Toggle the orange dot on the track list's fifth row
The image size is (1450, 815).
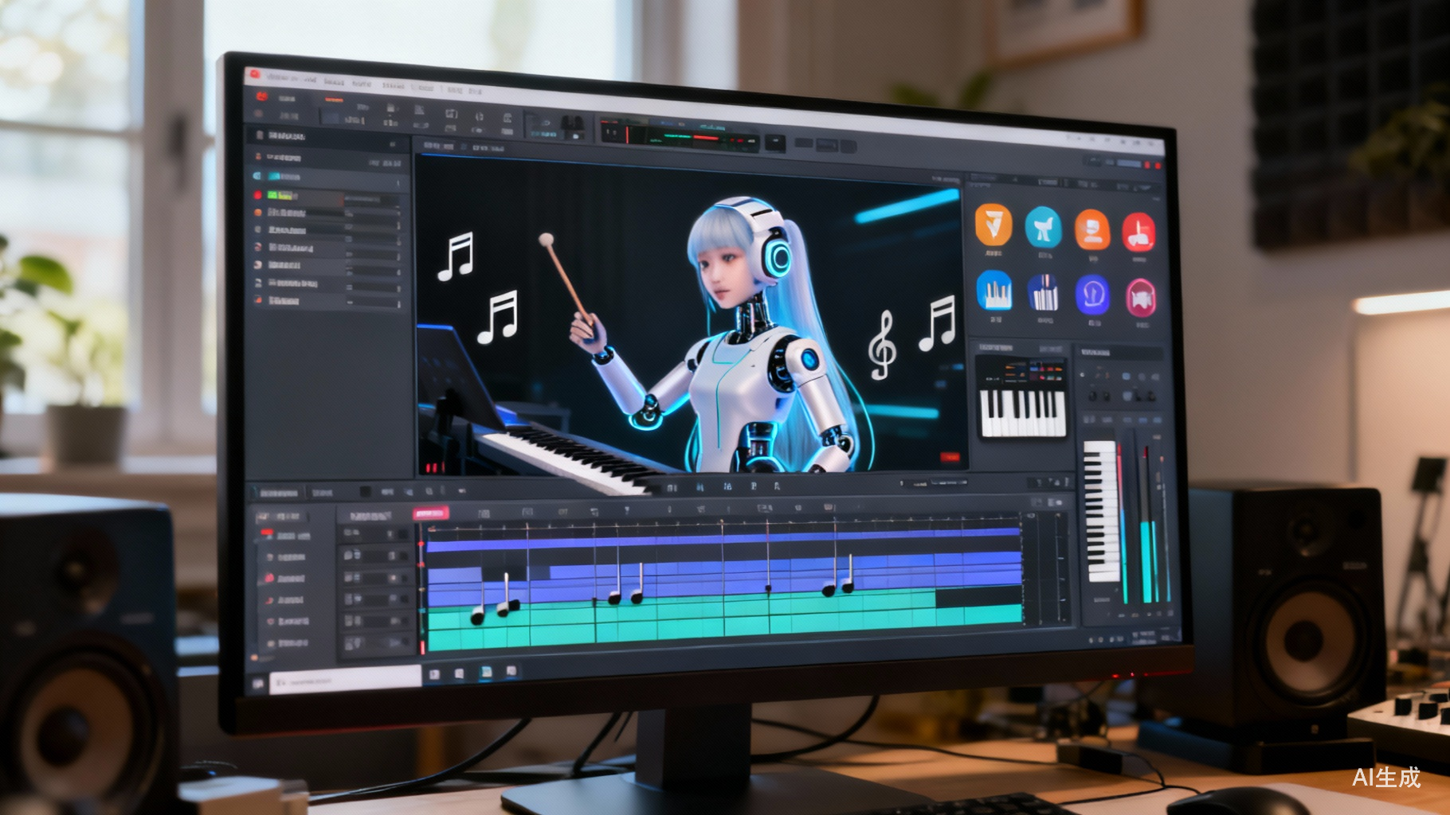pyautogui.click(x=257, y=213)
